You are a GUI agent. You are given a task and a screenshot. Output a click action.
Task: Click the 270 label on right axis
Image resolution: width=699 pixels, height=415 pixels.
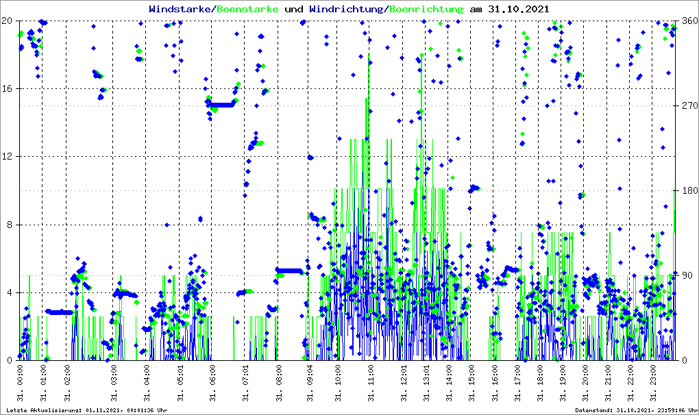coord(688,105)
